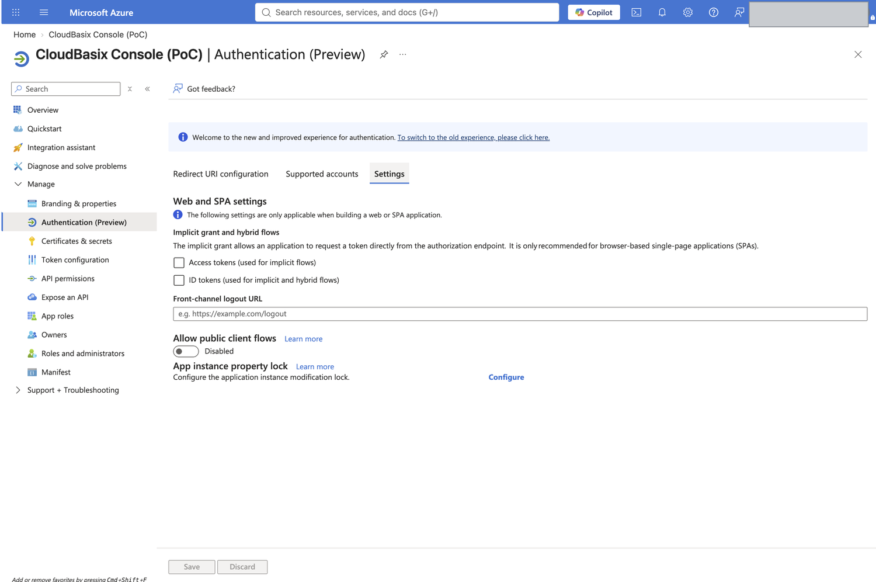This screenshot has height=582, width=876.
Task: Click the API permissions icon
Action: click(x=32, y=278)
